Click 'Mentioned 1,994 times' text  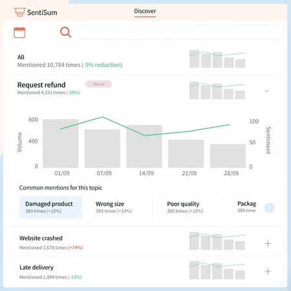coord(43,277)
